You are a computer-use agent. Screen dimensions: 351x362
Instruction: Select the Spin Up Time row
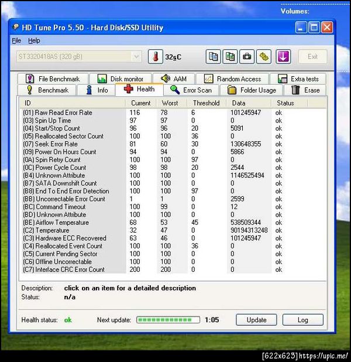tap(173, 121)
